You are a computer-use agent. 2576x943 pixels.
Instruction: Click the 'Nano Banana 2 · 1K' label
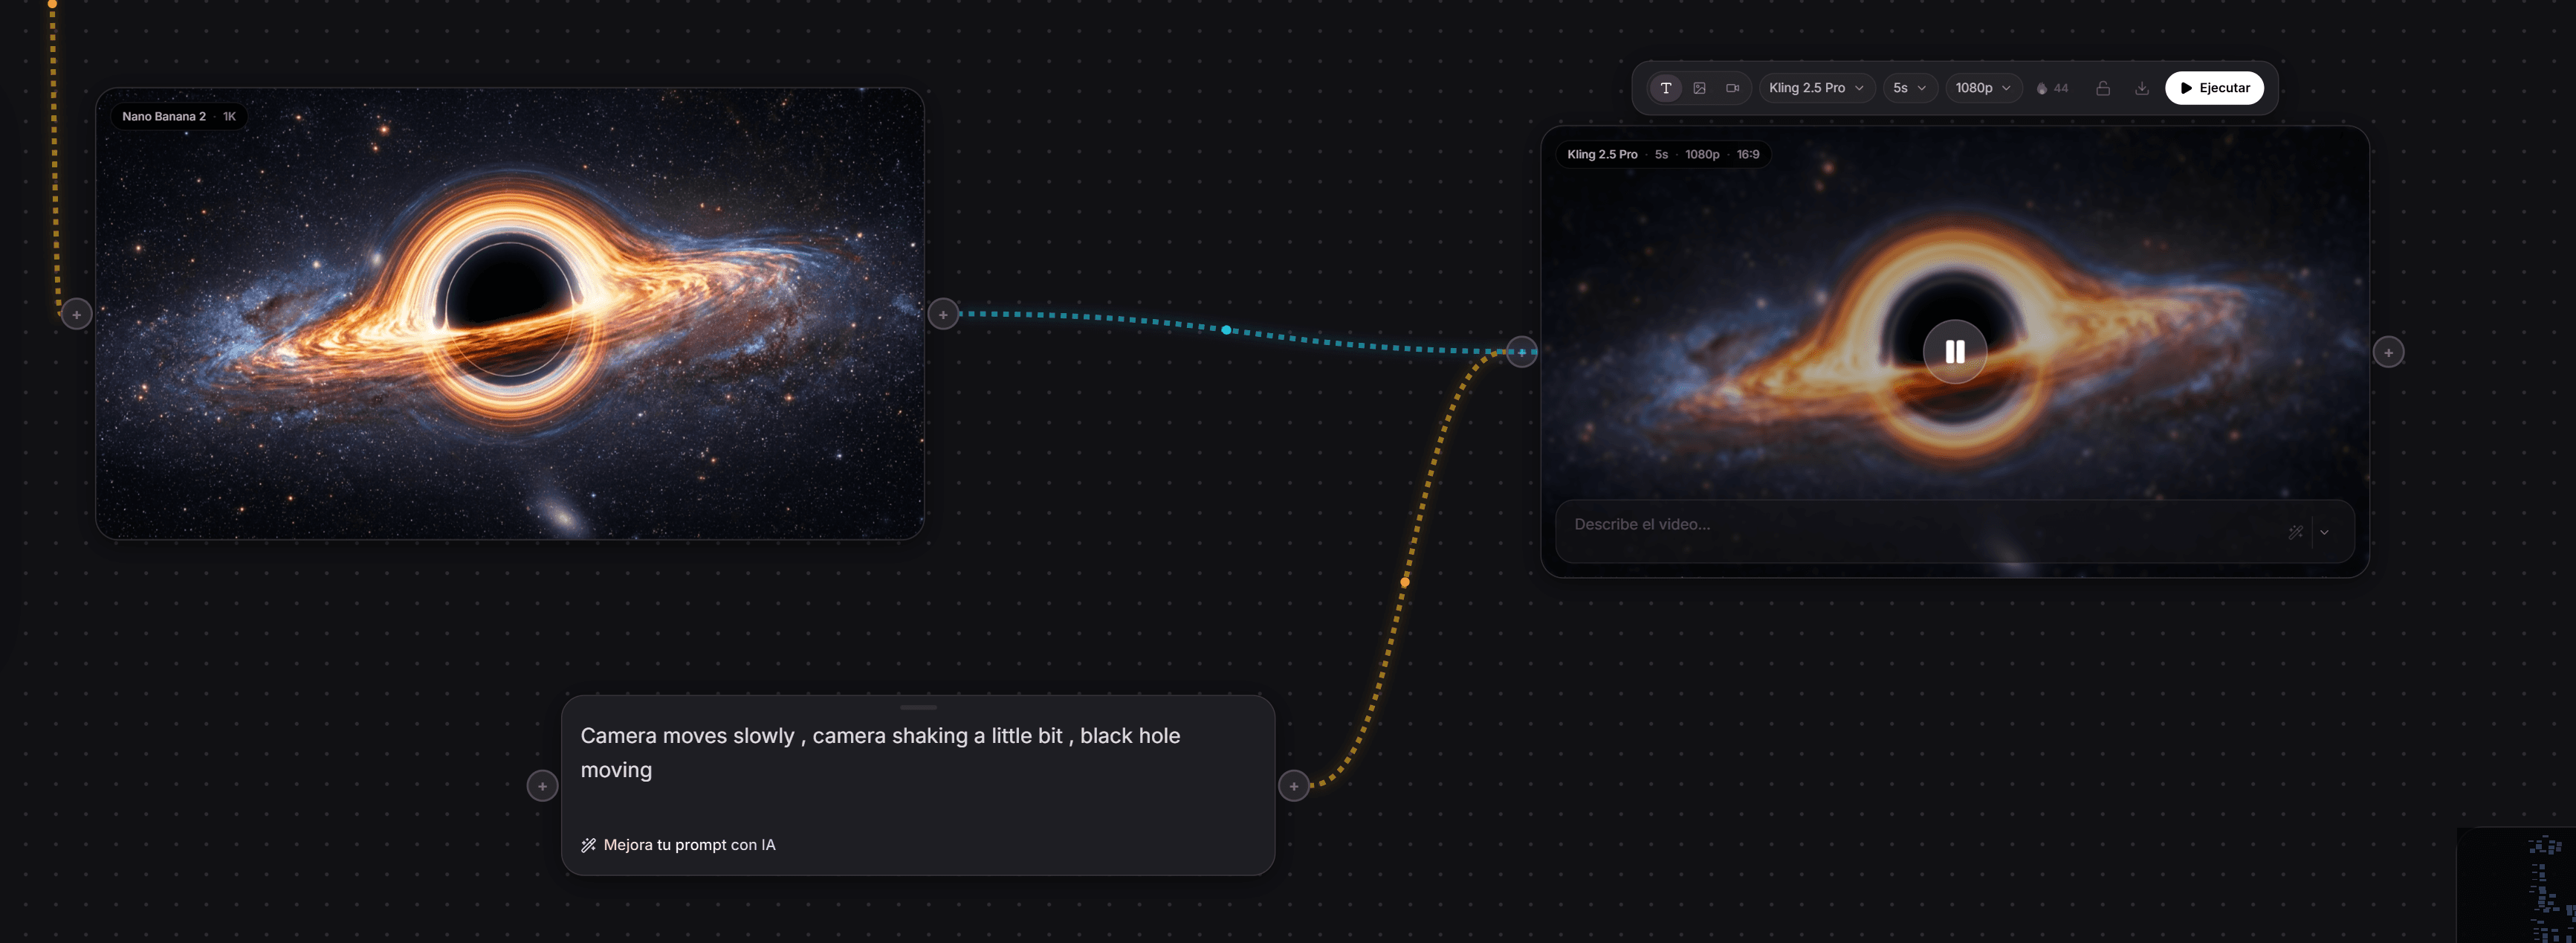[x=178, y=116]
